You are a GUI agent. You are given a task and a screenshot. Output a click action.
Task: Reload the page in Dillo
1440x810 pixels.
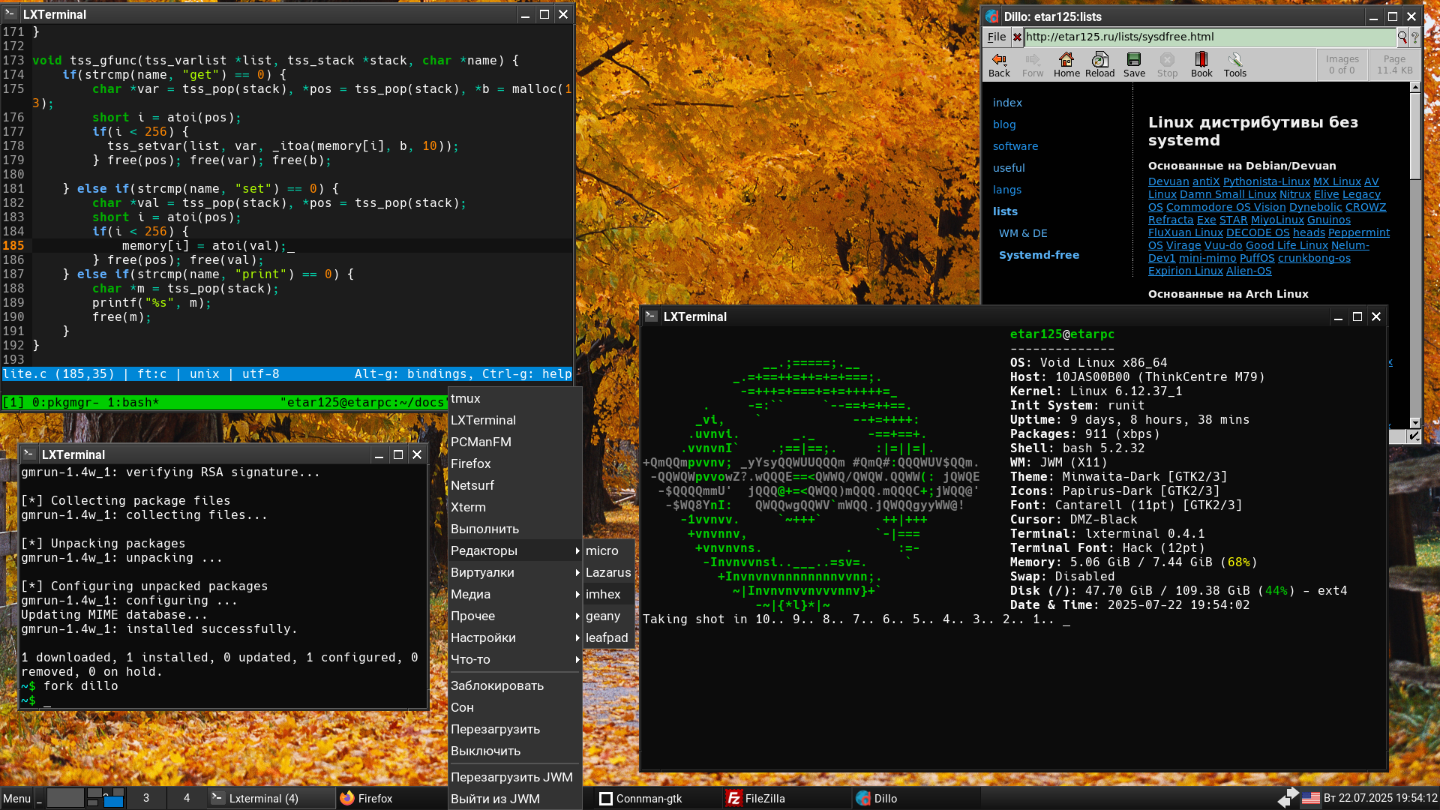(x=1099, y=61)
